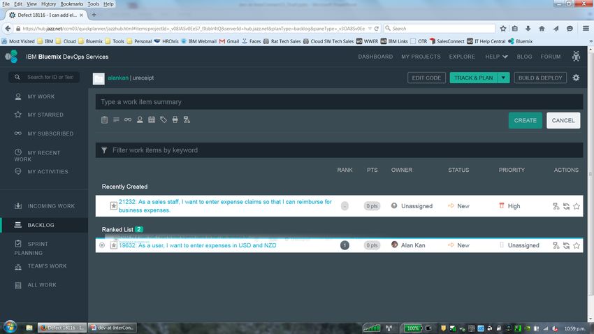Screen dimensions: 594x334
Task: Click the parent hierarchy icon in toolbar
Action: [x=187, y=119]
